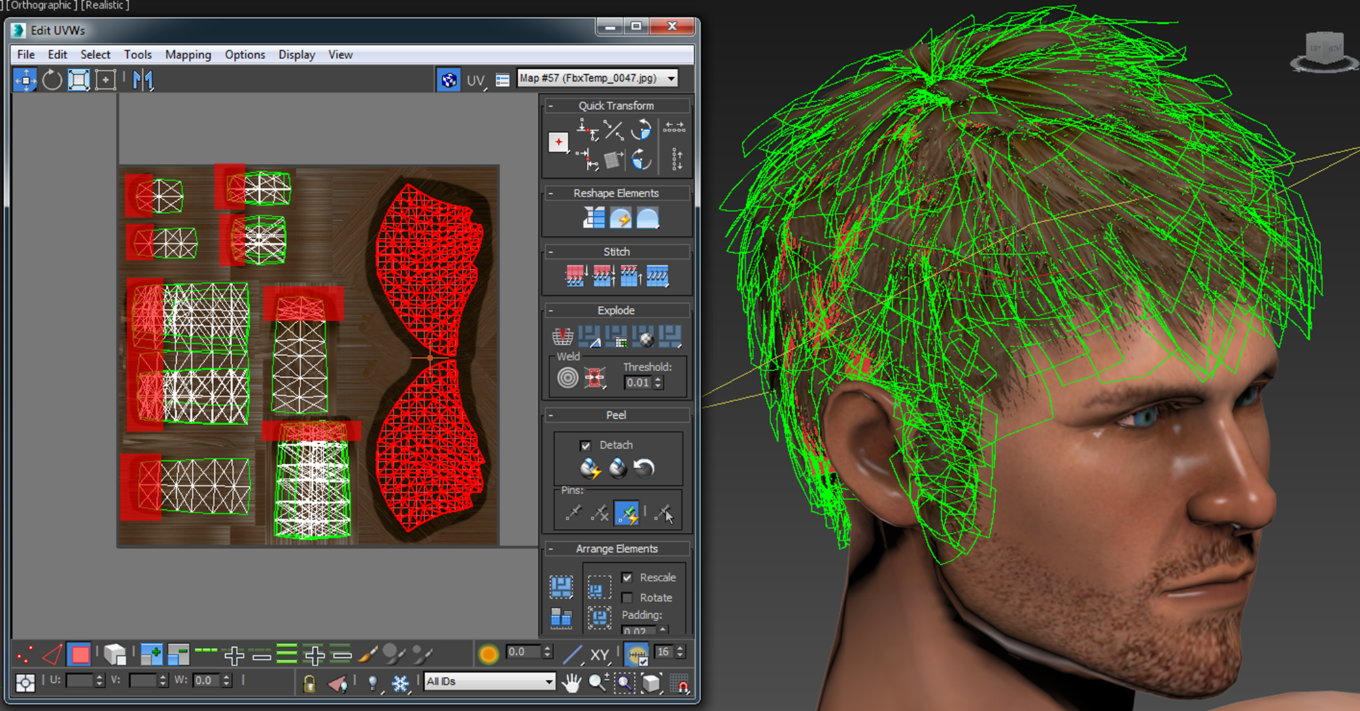Click the Zoom Region icon
Viewport: 1360px width, 711px height.
[625, 682]
